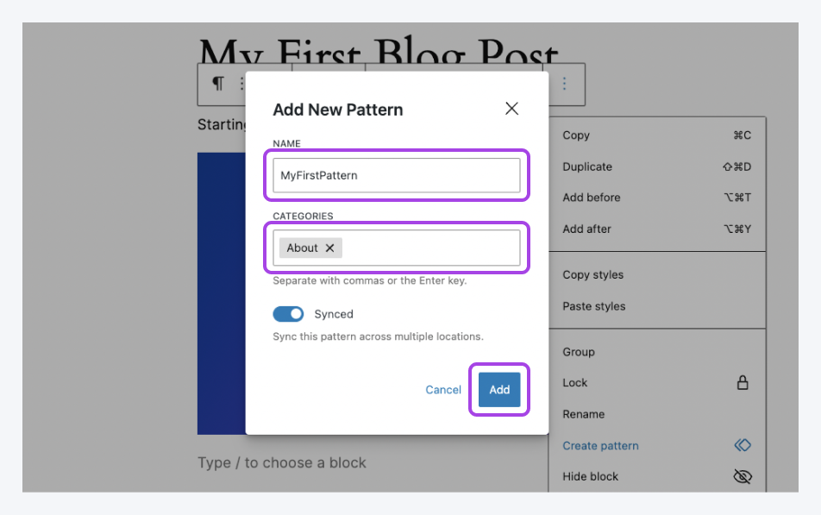The image size is (821, 515).
Task: Click the Hide block crossed-eye icon
Action: pyautogui.click(x=742, y=476)
